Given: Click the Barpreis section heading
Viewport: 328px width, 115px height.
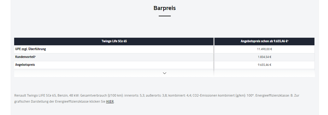Looking at the screenshot, I should (165, 8).
